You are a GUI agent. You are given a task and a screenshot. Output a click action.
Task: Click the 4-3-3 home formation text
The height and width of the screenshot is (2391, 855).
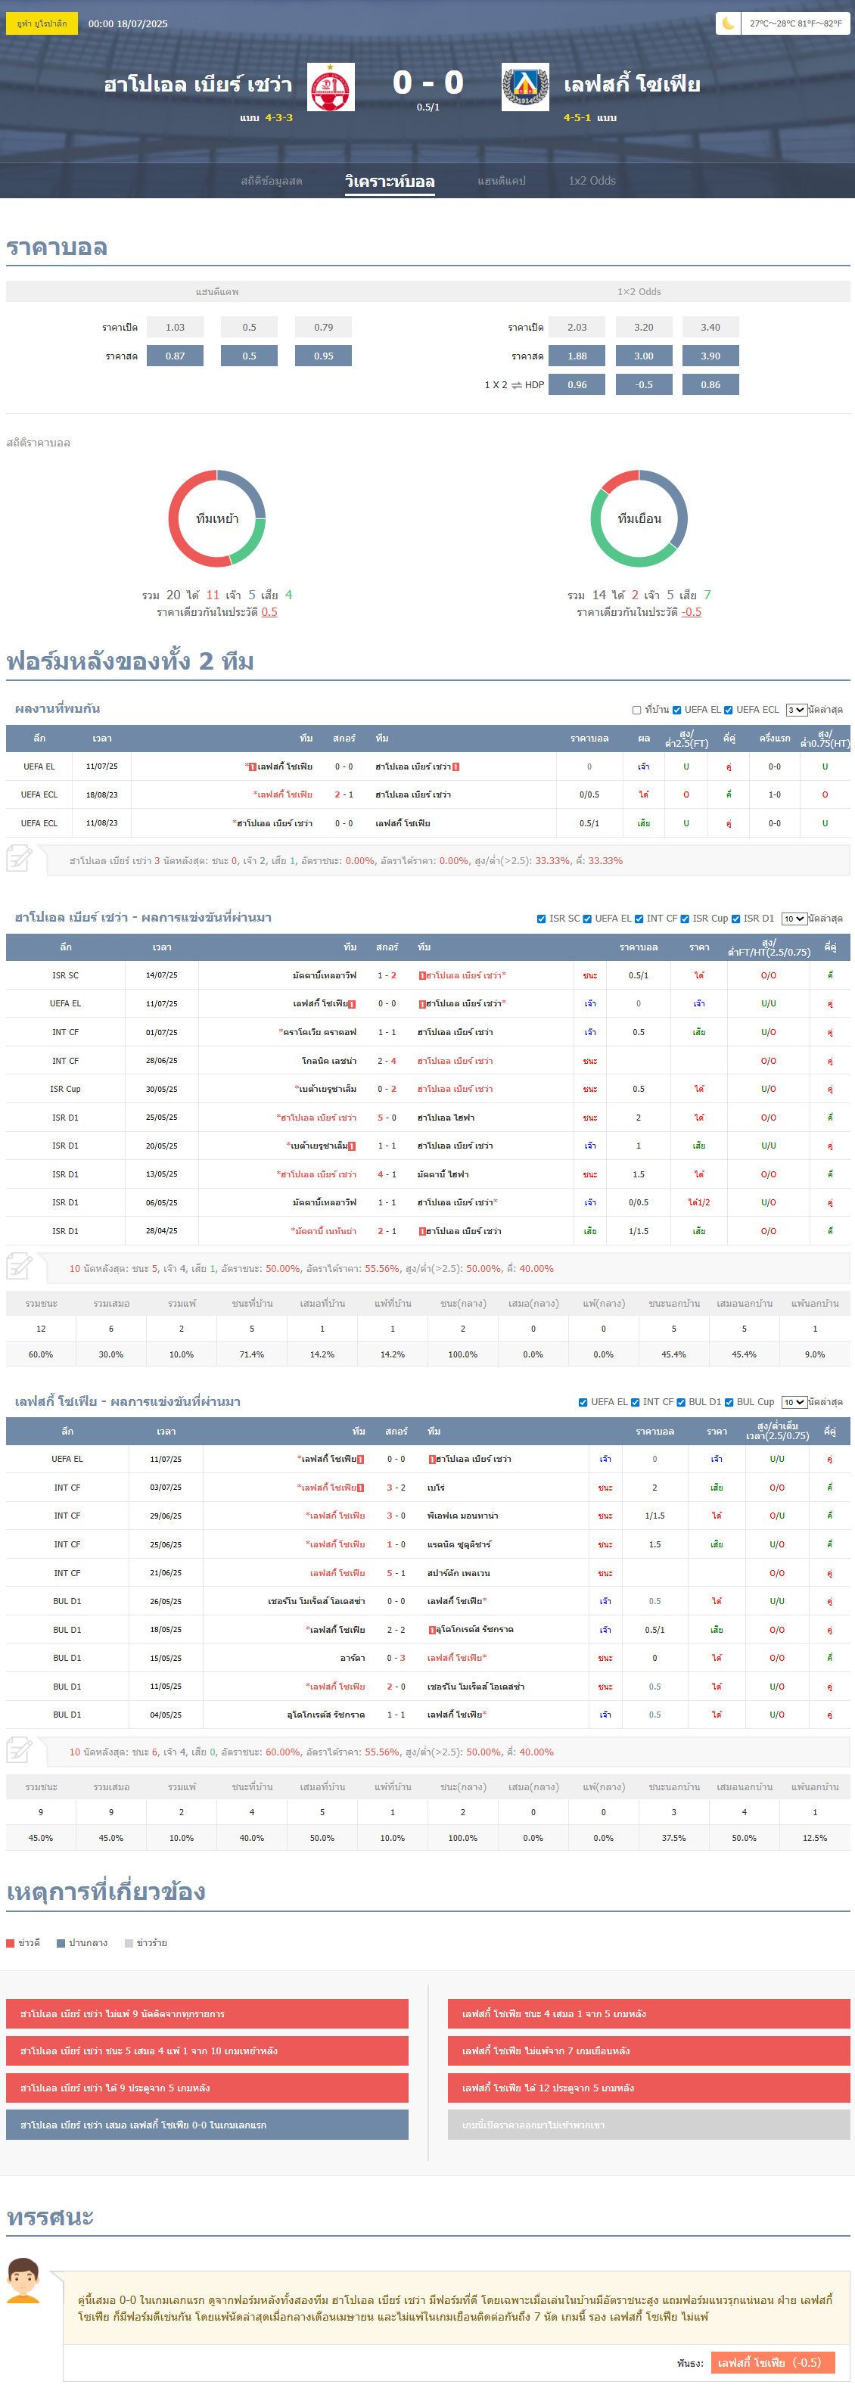278,118
